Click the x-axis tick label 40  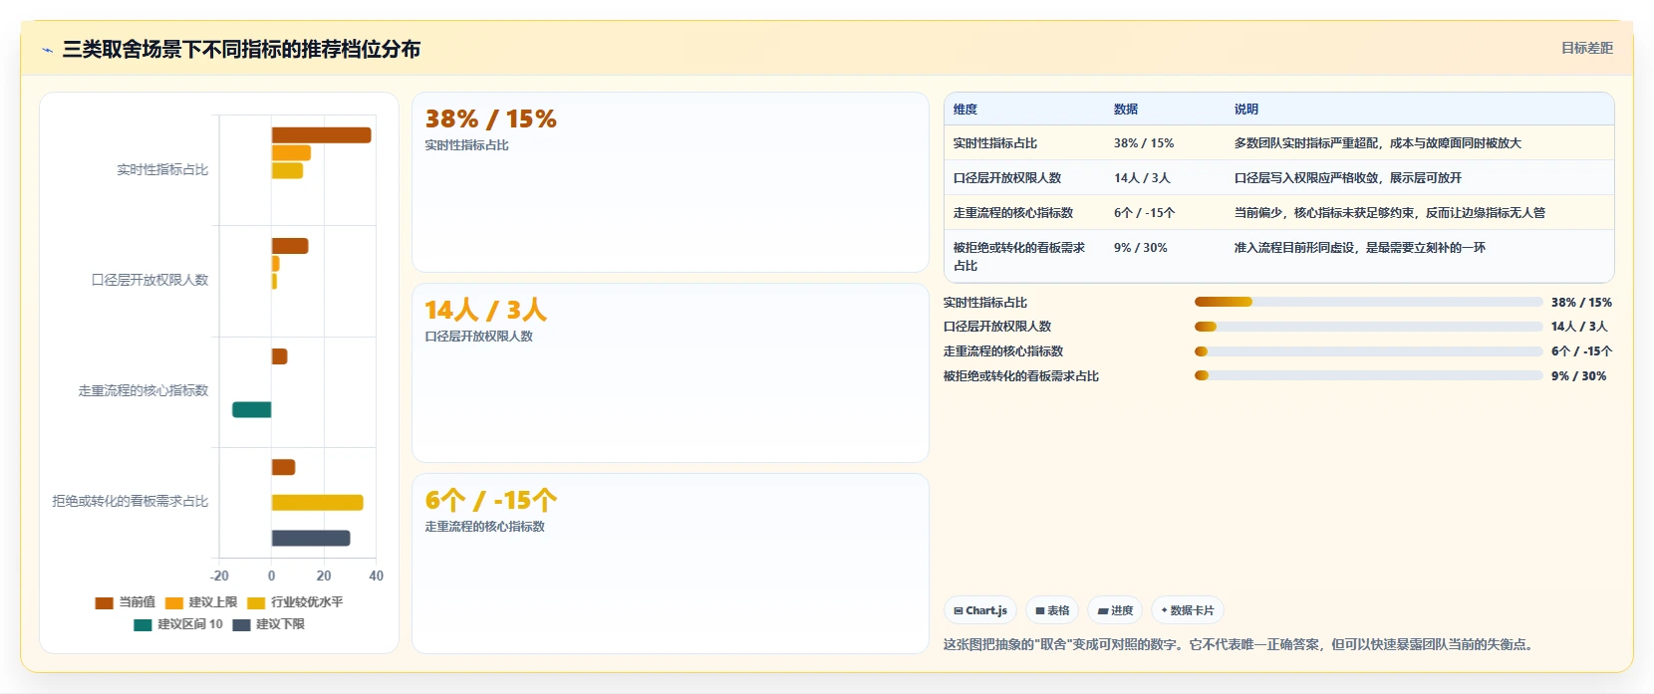(x=376, y=577)
